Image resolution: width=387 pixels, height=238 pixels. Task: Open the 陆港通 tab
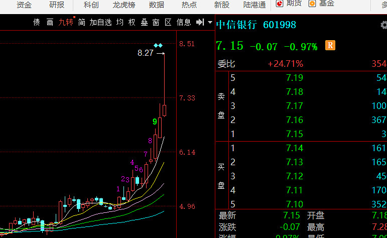pos(254,5)
